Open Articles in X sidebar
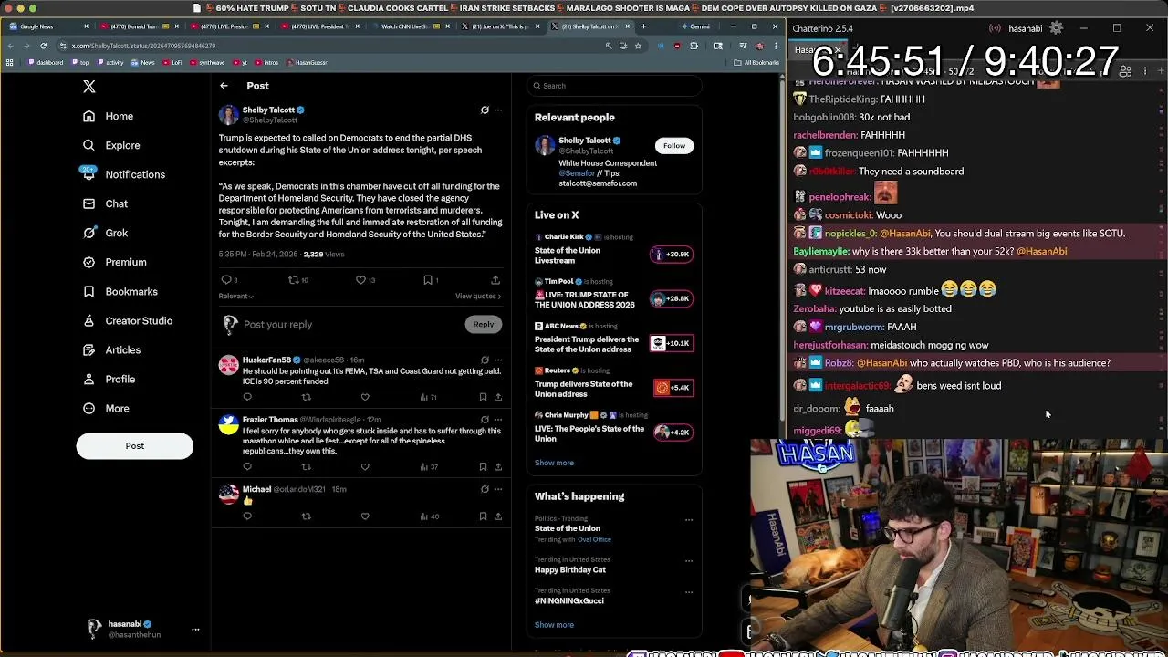The image size is (1168, 657). click(x=112, y=349)
